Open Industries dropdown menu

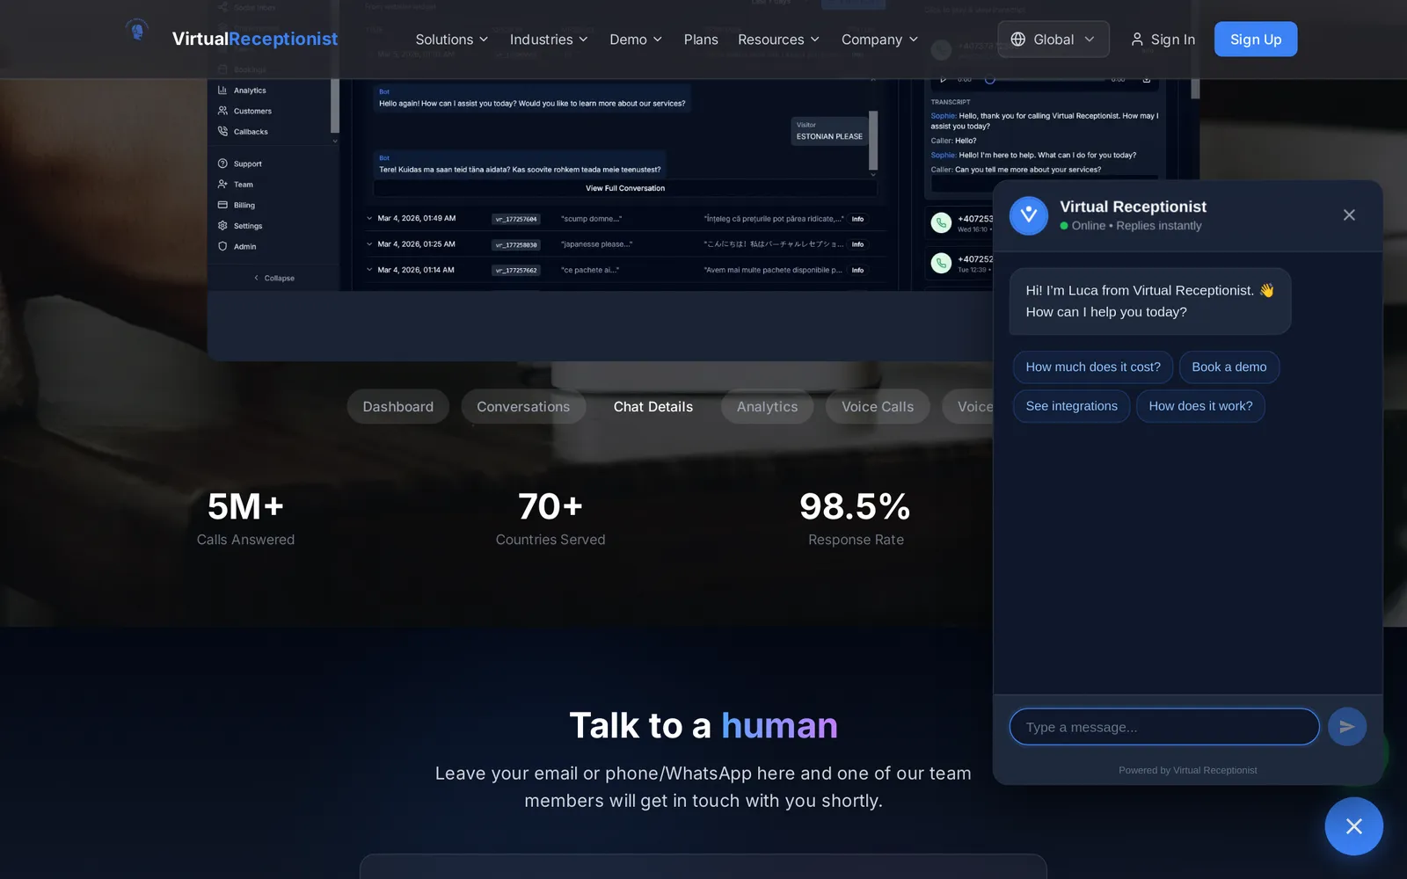point(549,40)
